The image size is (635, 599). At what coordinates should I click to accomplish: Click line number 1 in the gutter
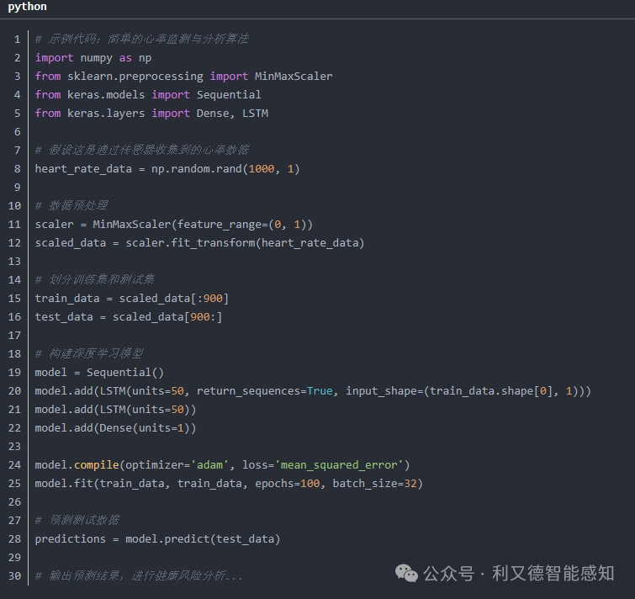click(x=17, y=40)
